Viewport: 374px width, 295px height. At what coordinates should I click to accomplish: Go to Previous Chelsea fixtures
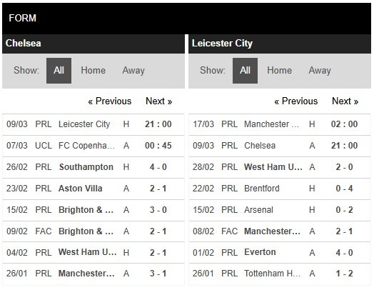(x=110, y=101)
